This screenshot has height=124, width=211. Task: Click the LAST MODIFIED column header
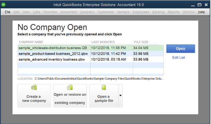coord(103,42)
